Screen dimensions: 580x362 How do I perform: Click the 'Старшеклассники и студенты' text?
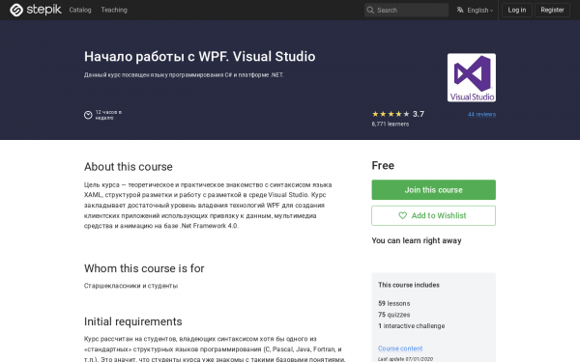[130, 286]
